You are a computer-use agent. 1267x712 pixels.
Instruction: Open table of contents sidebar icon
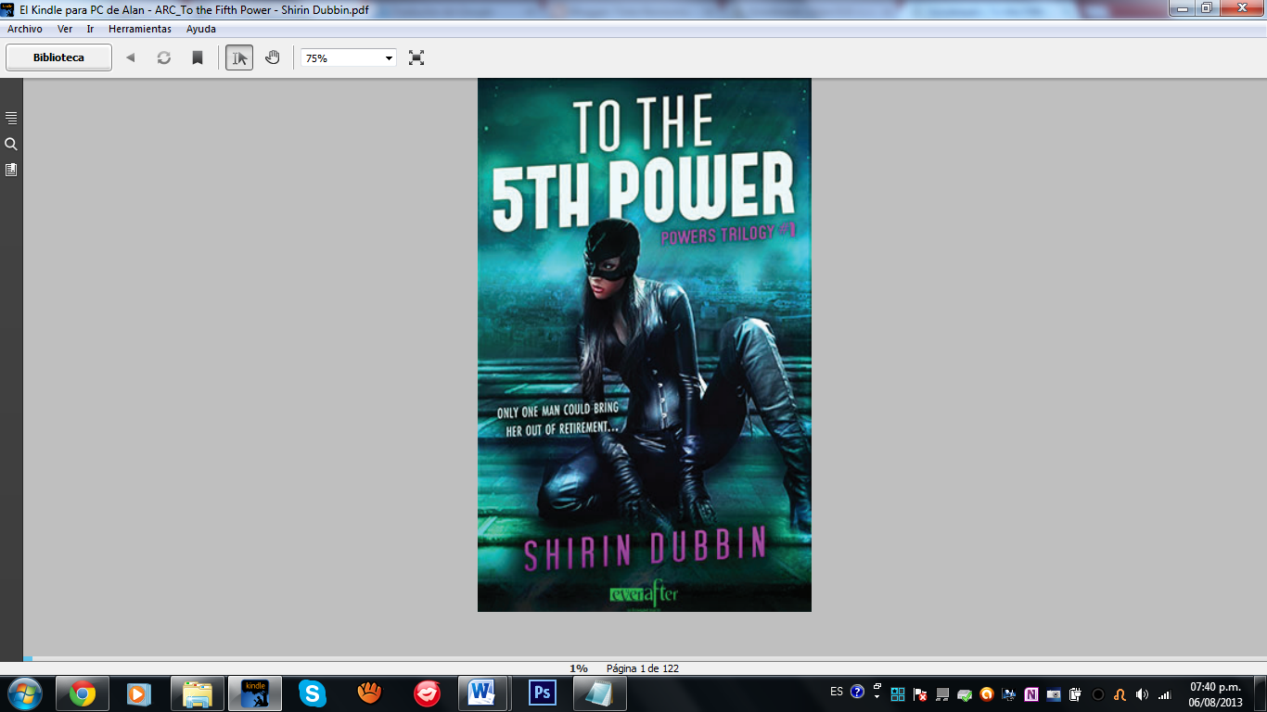click(11, 118)
